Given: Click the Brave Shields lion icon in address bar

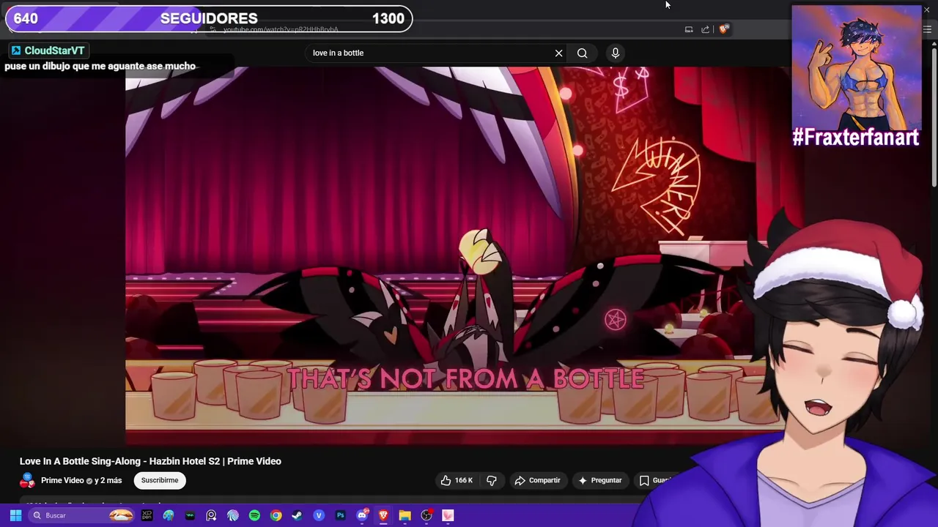Looking at the screenshot, I should coord(724,29).
